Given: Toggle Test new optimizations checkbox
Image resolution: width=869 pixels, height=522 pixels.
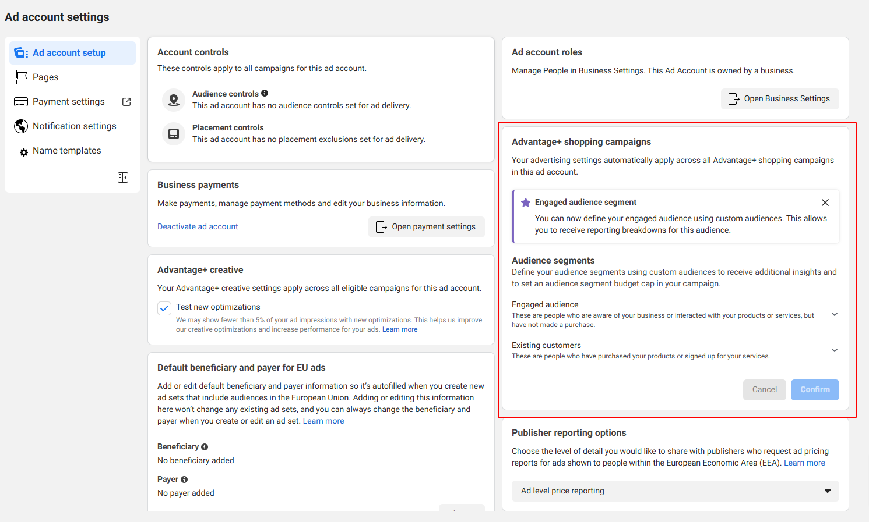Looking at the screenshot, I should coord(164,308).
